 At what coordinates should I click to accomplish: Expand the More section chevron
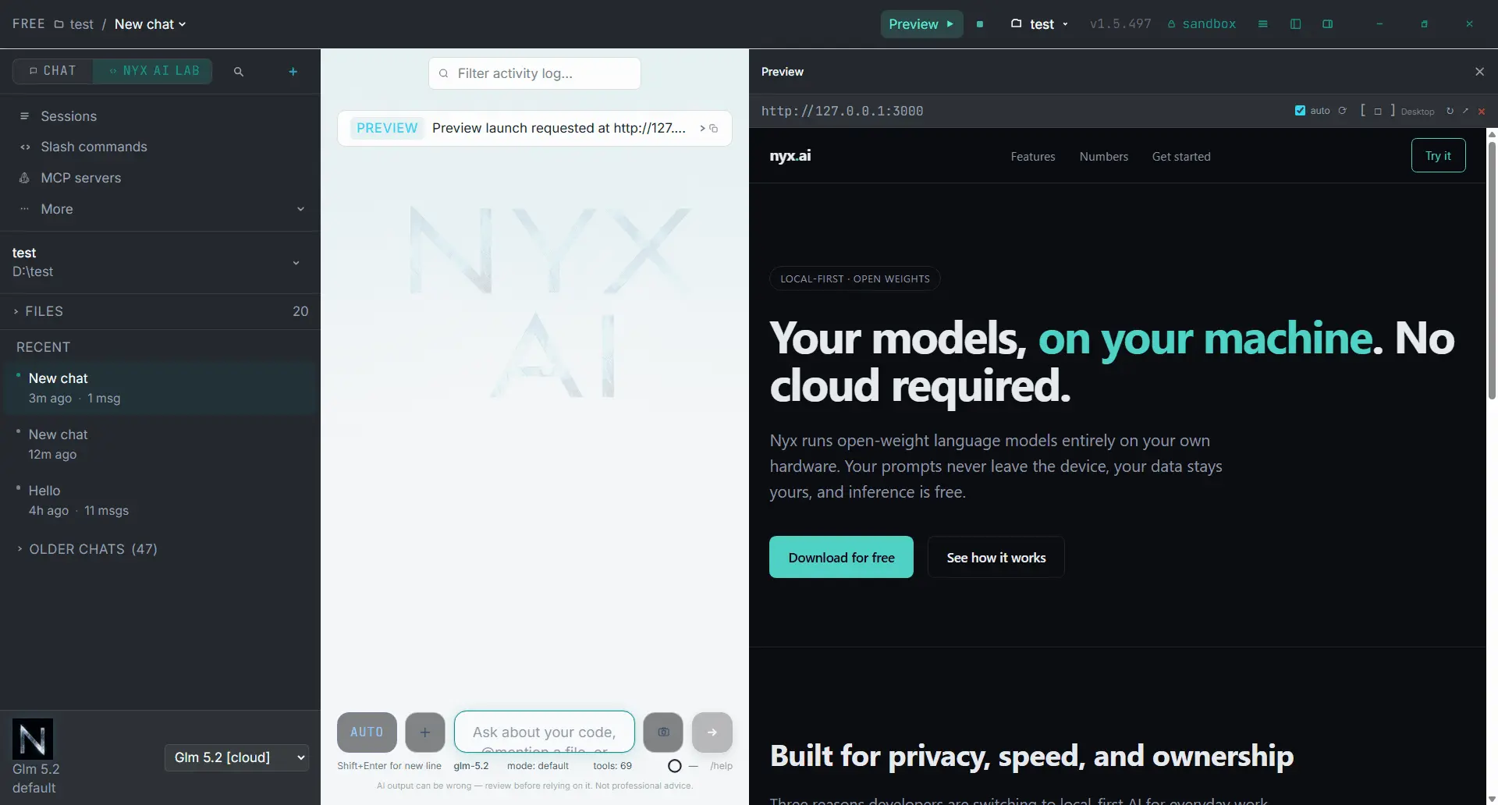(300, 209)
